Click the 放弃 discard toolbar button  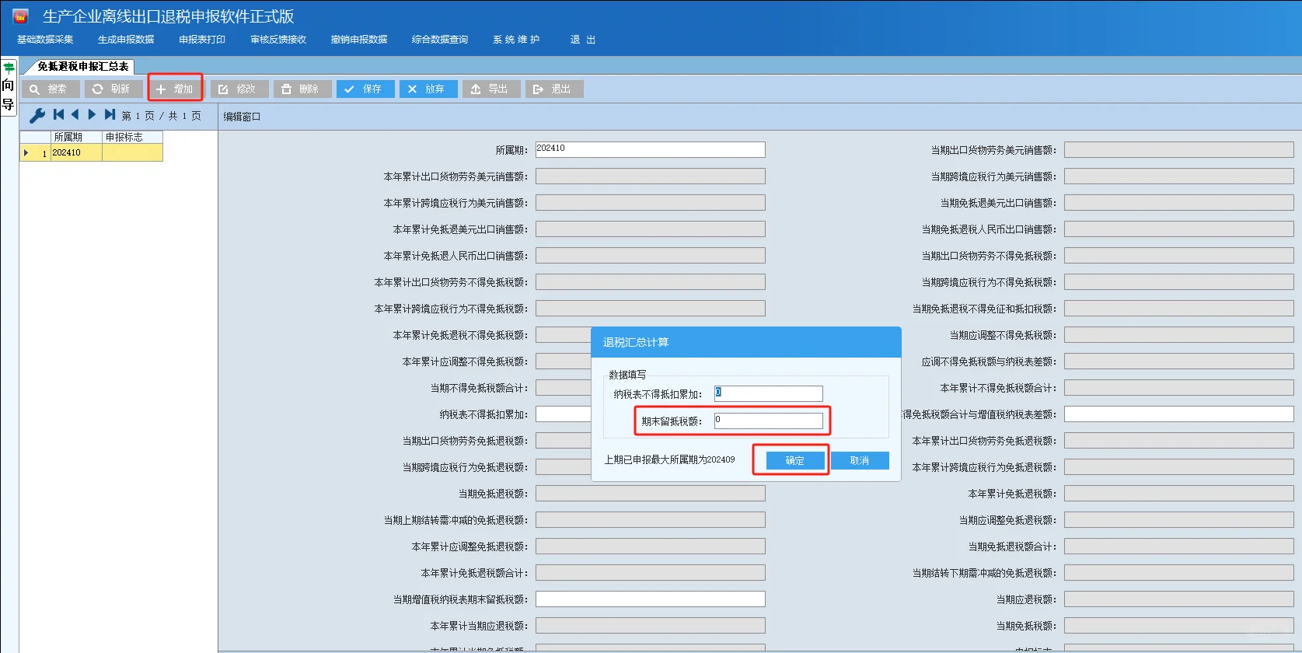[428, 89]
